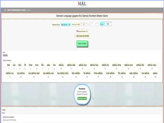Click the Time Limit 1800 label

76,24
